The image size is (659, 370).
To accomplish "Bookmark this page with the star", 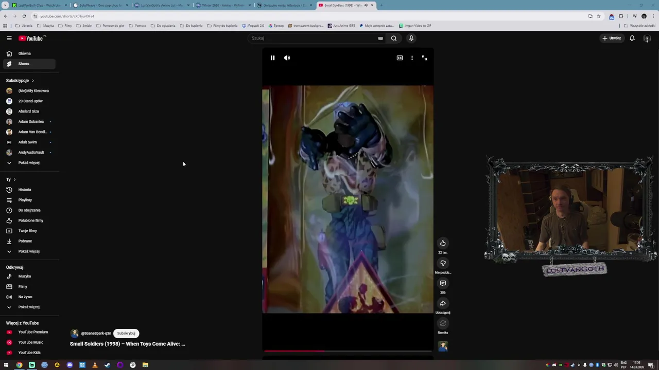I will [x=598, y=16].
